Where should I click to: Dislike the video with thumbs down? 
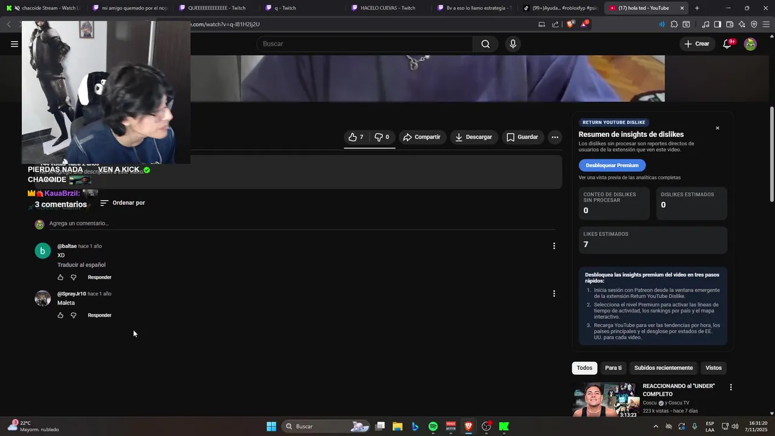click(x=382, y=137)
